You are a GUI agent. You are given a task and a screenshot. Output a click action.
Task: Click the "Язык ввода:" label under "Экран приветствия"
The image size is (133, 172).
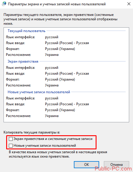pos(15,74)
